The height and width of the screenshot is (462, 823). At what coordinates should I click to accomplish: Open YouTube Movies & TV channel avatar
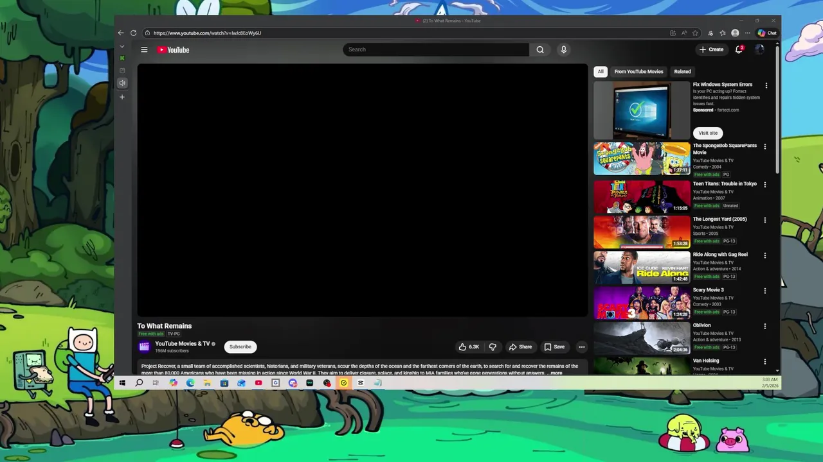tap(144, 346)
